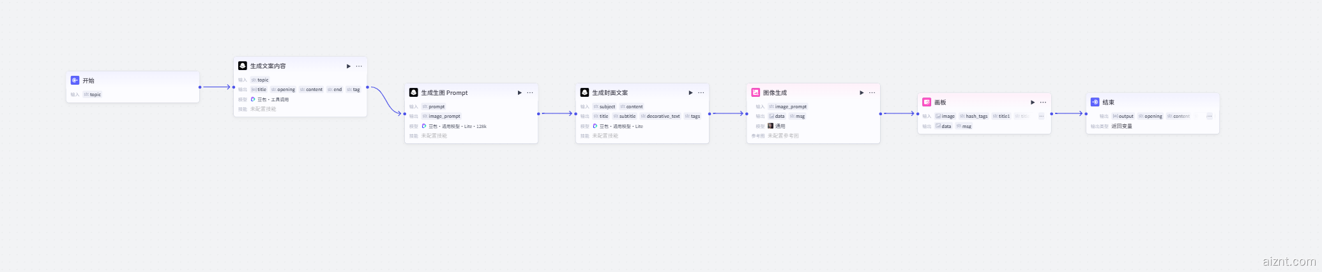Click the 开始 start node icon
Viewport: 1322px width, 272px height.
75,80
